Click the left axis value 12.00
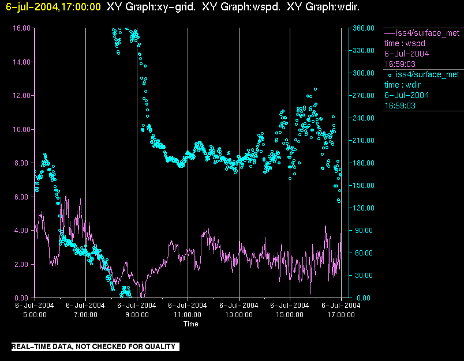This screenshot has height=361, width=464. click(21, 96)
